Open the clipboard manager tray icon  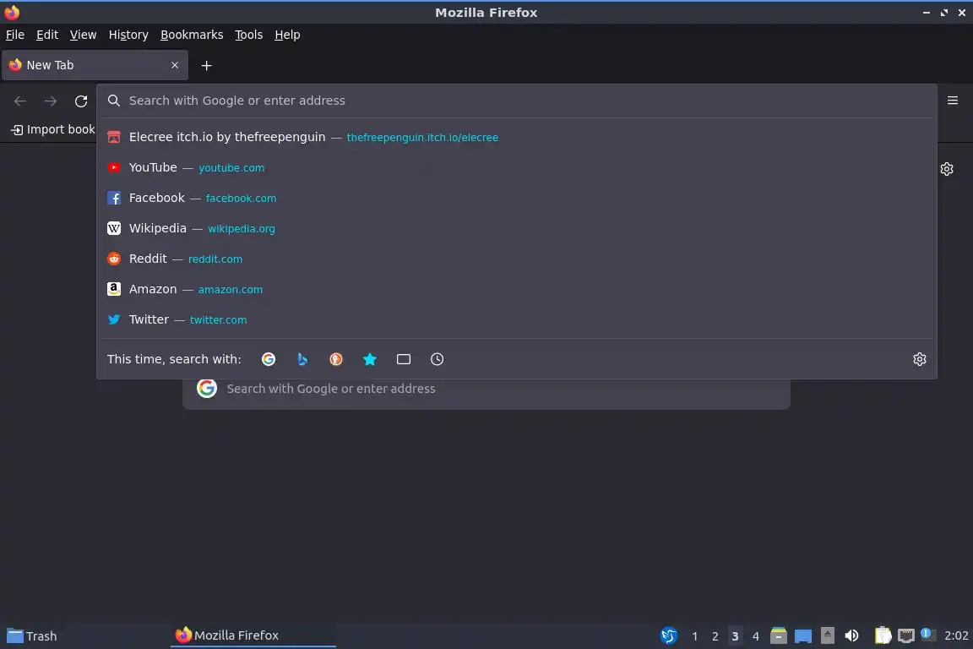pos(883,635)
